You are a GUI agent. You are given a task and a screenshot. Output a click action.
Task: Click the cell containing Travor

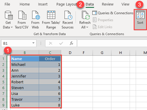(25, 99)
